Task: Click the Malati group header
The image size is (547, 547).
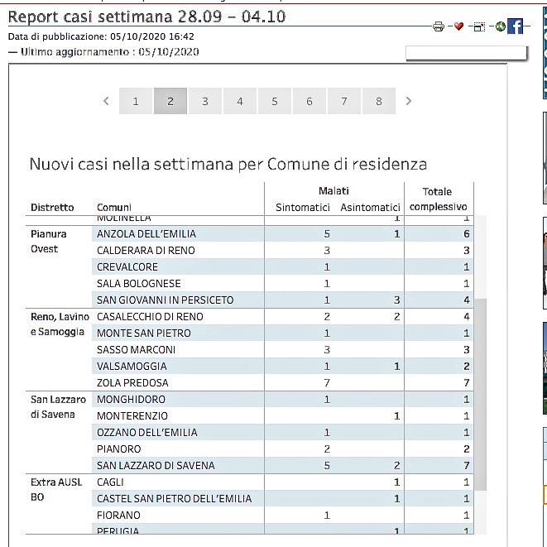Action: 333,191
